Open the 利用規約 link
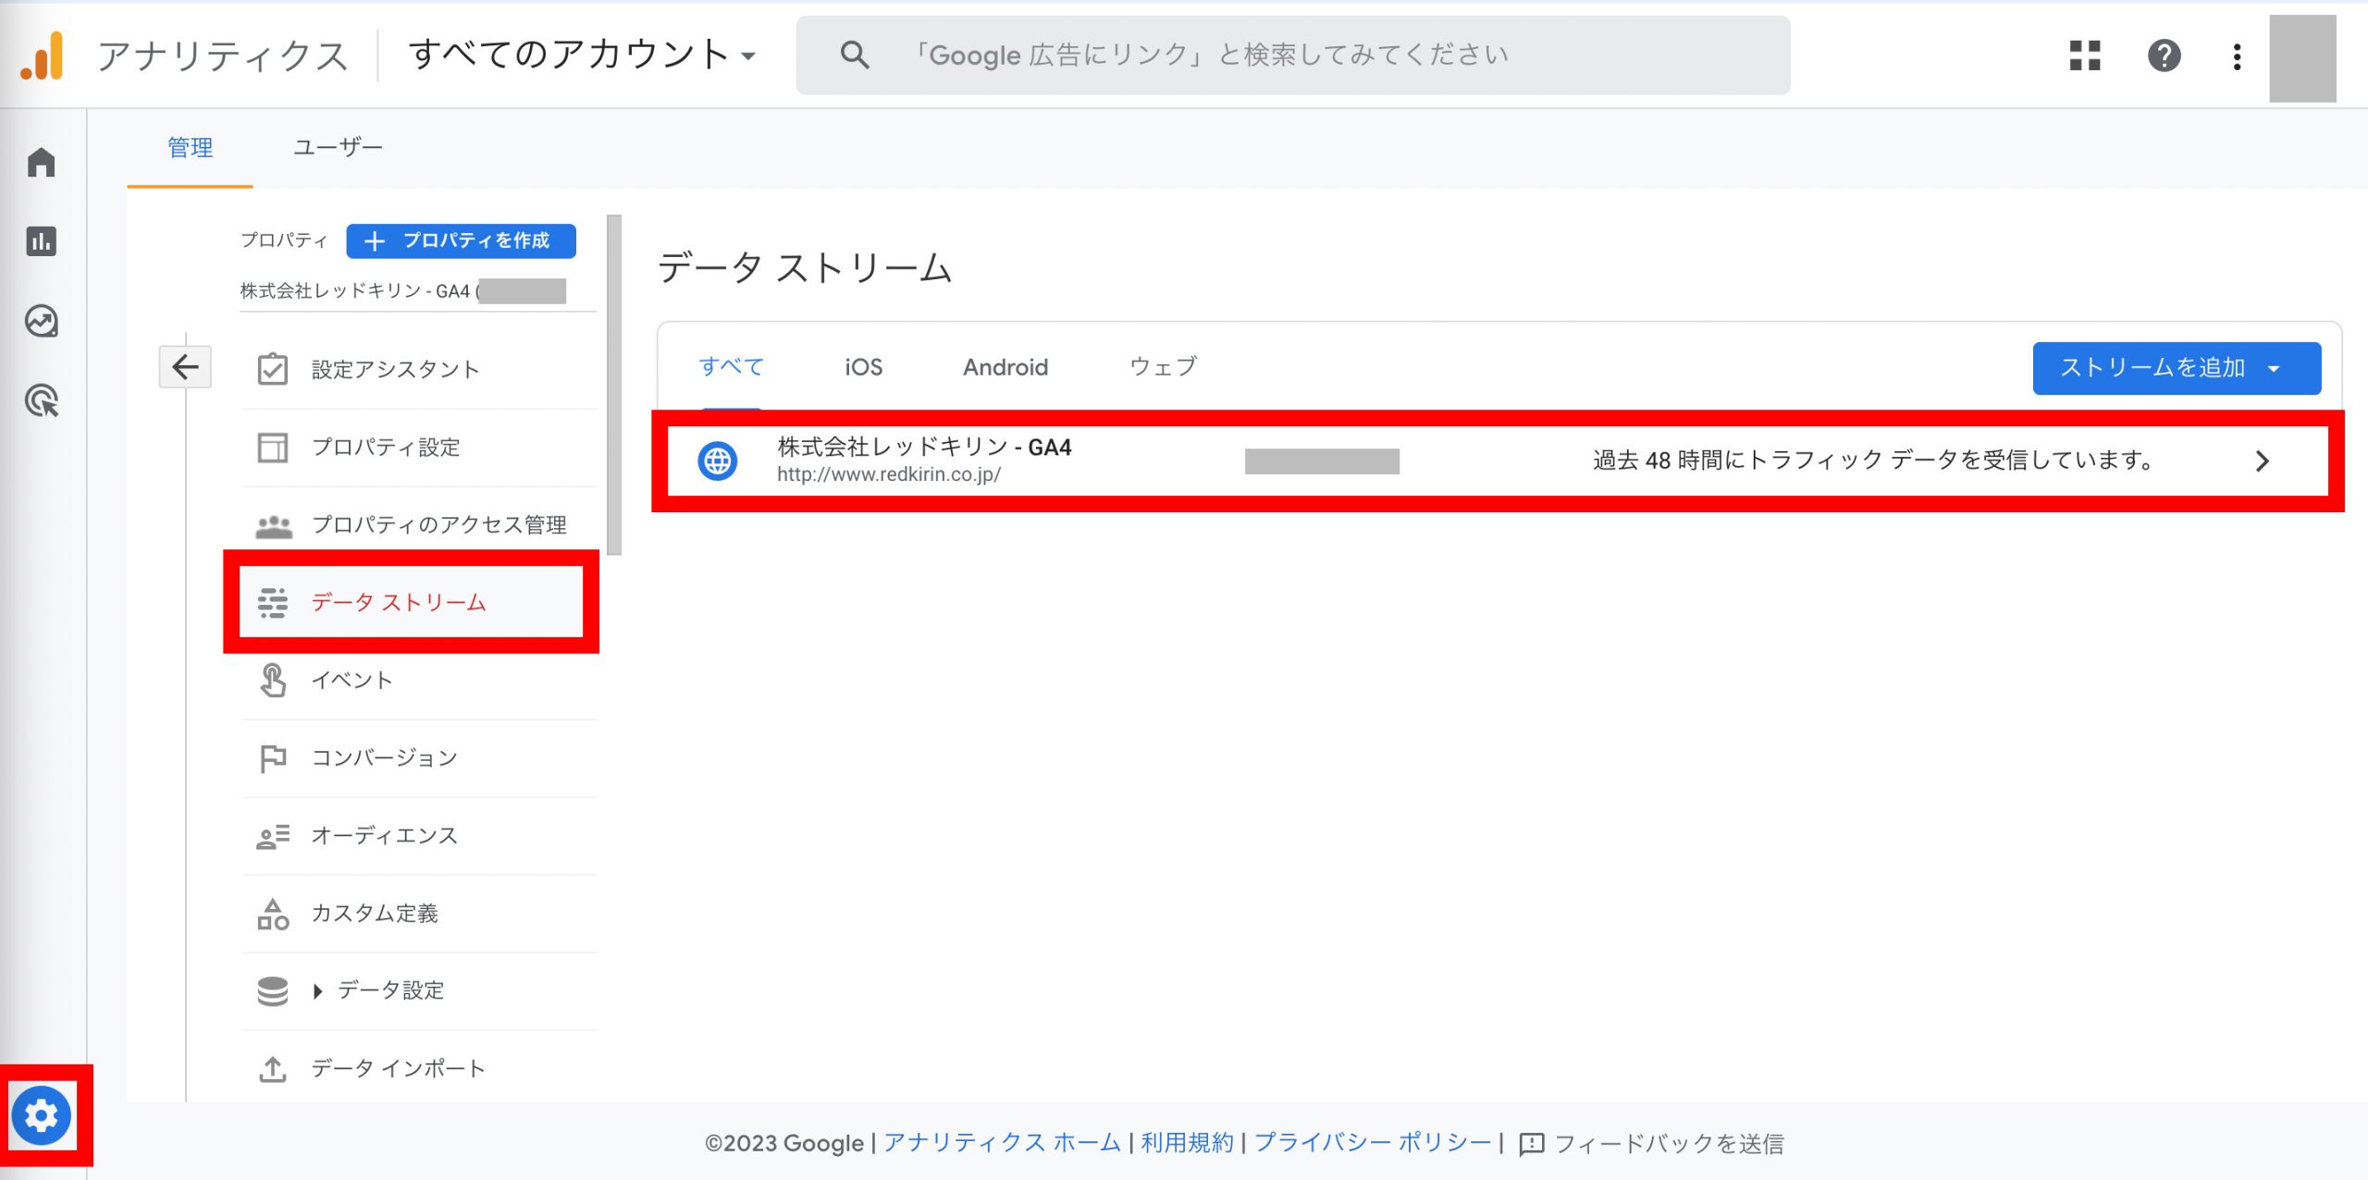The width and height of the screenshot is (2368, 1180). (x=1187, y=1143)
